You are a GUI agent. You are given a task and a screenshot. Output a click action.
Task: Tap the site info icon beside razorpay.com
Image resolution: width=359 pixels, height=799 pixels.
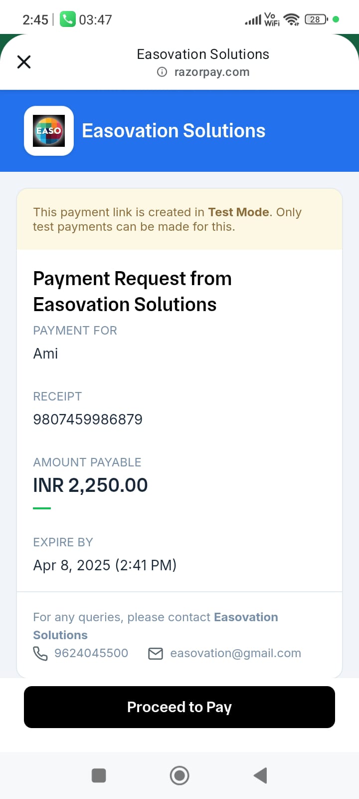tap(162, 72)
